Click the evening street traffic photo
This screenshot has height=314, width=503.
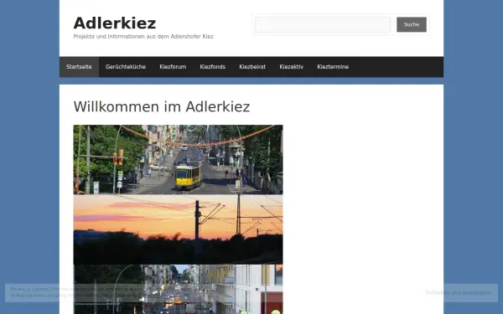(178, 290)
